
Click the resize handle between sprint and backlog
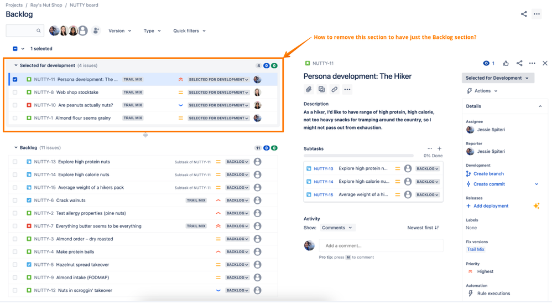[x=145, y=135]
